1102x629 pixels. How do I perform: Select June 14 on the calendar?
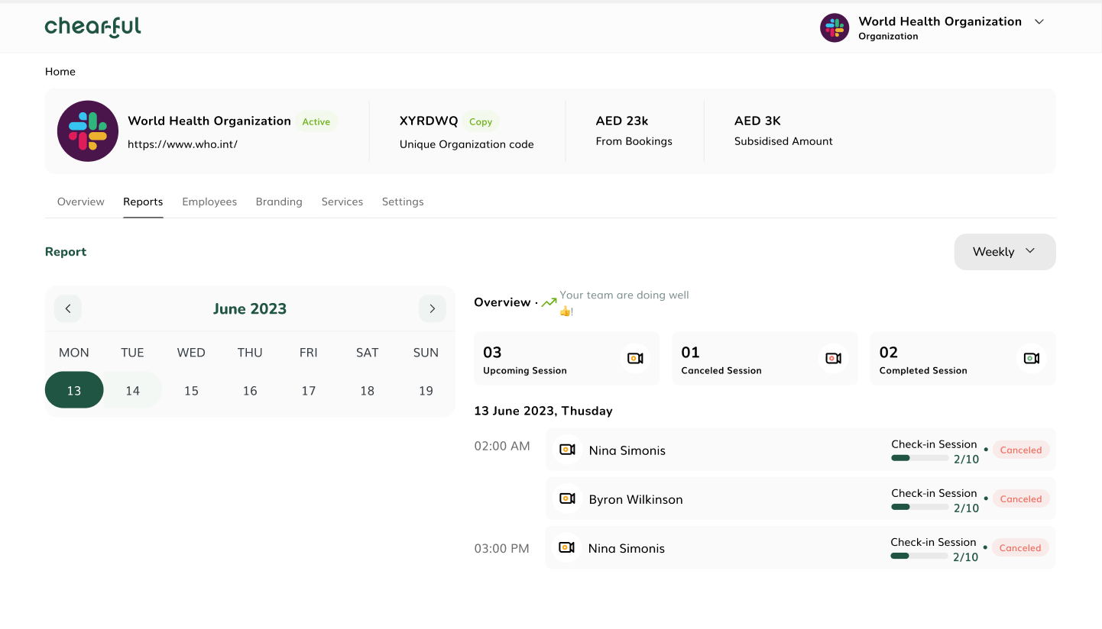pos(132,390)
